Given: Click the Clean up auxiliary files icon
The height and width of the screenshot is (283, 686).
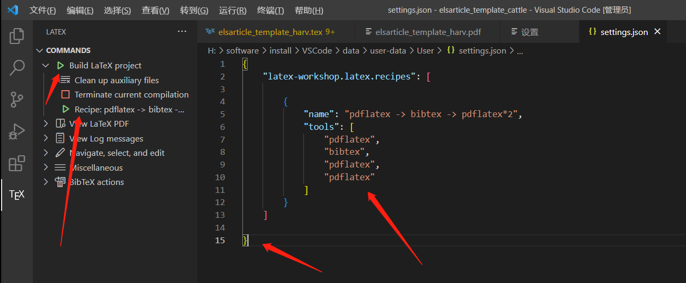Looking at the screenshot, I should pos(65,80).
